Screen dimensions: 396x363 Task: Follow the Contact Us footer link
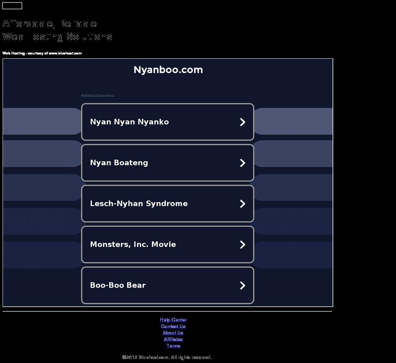173,326
